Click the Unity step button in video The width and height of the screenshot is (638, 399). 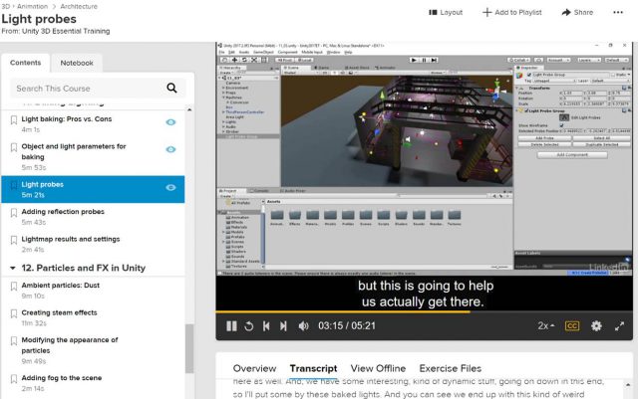435,60
